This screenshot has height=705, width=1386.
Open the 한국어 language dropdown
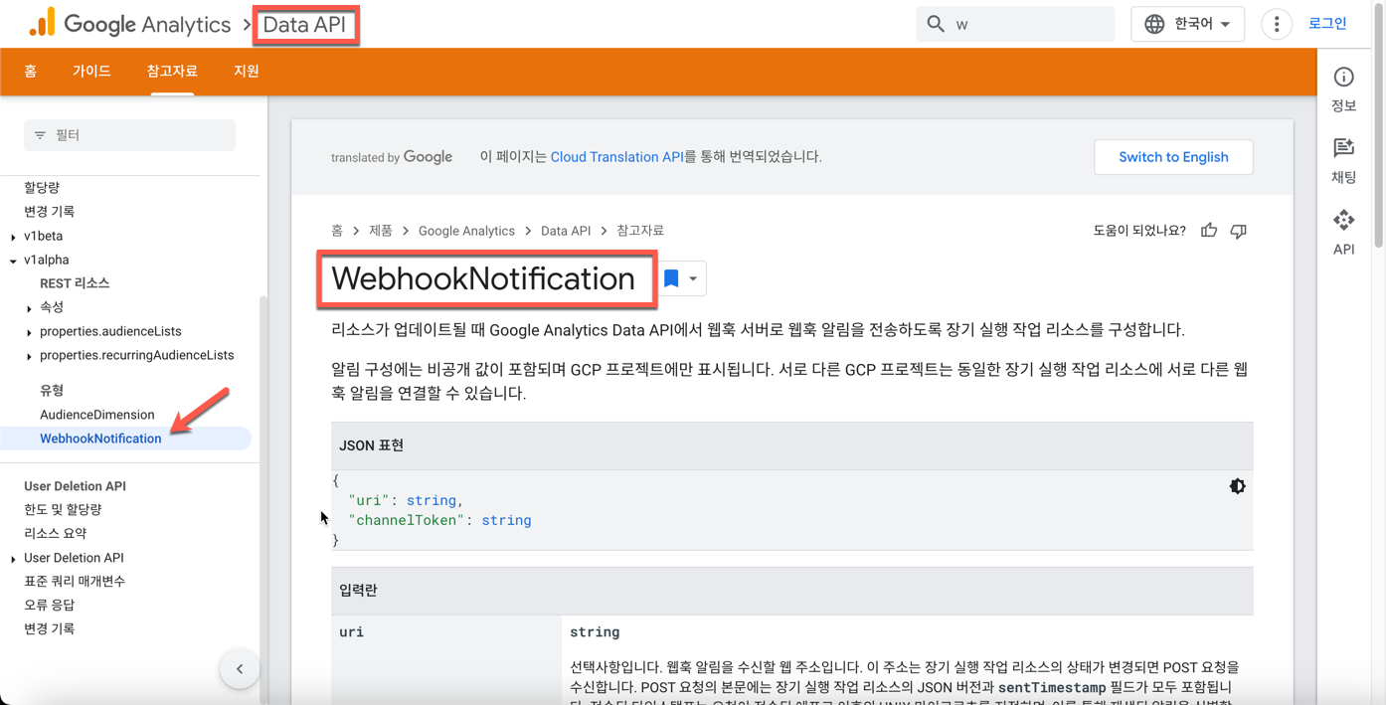coord(1187,24)
